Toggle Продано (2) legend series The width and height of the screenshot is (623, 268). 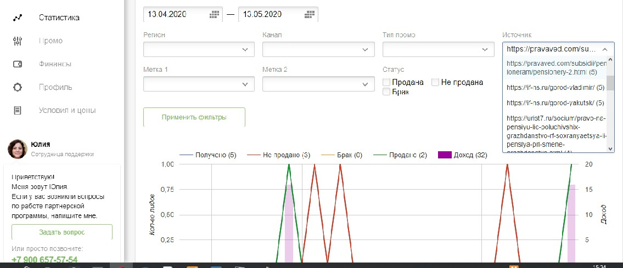[x=399, y=155]
